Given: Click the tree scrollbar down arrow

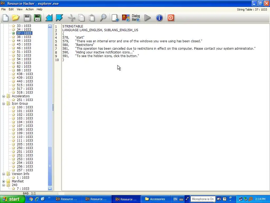Looking at the screenshot, I should pyautogui.click(x=50, y=188).
